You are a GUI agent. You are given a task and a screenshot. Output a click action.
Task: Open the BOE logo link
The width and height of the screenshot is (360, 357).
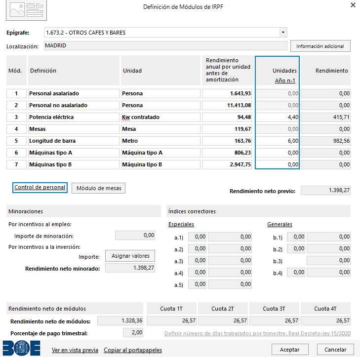(x=22, y=348)
